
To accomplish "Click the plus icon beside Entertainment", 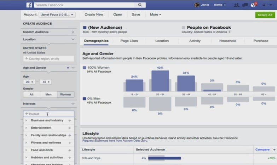I will [x=70, y=128].
